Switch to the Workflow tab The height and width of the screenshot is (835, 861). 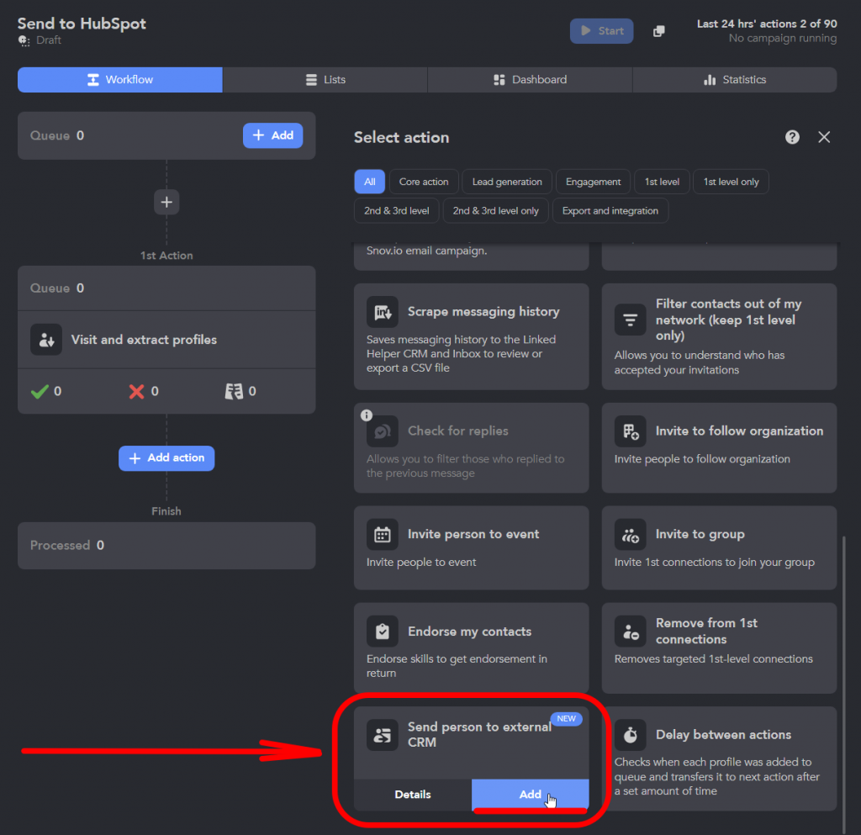[x=119, y=80]
